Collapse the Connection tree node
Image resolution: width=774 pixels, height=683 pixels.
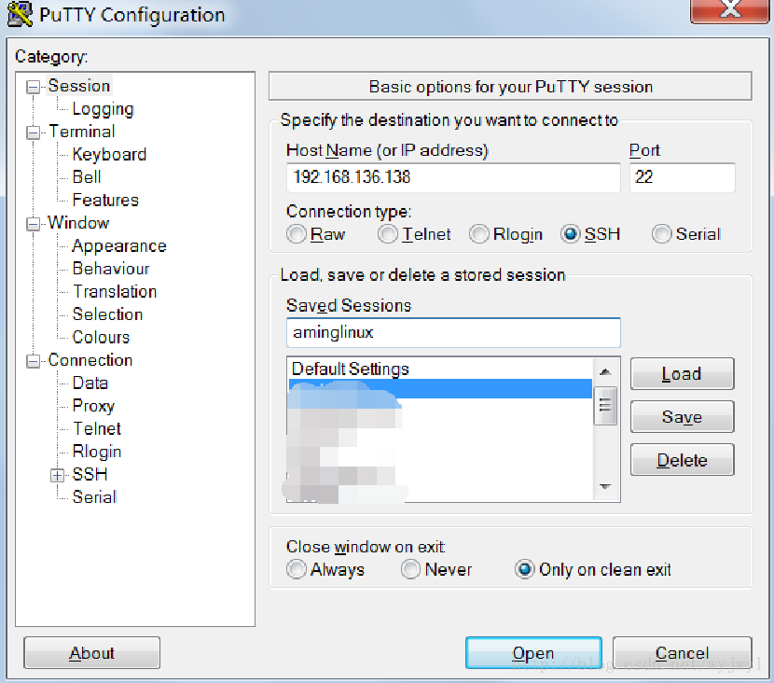[33, 361]
